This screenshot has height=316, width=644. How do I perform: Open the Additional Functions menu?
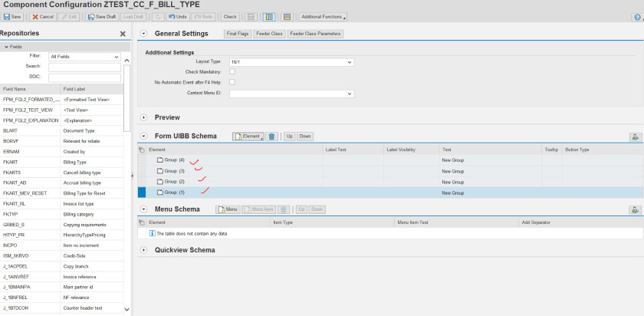tap(322, 16)
